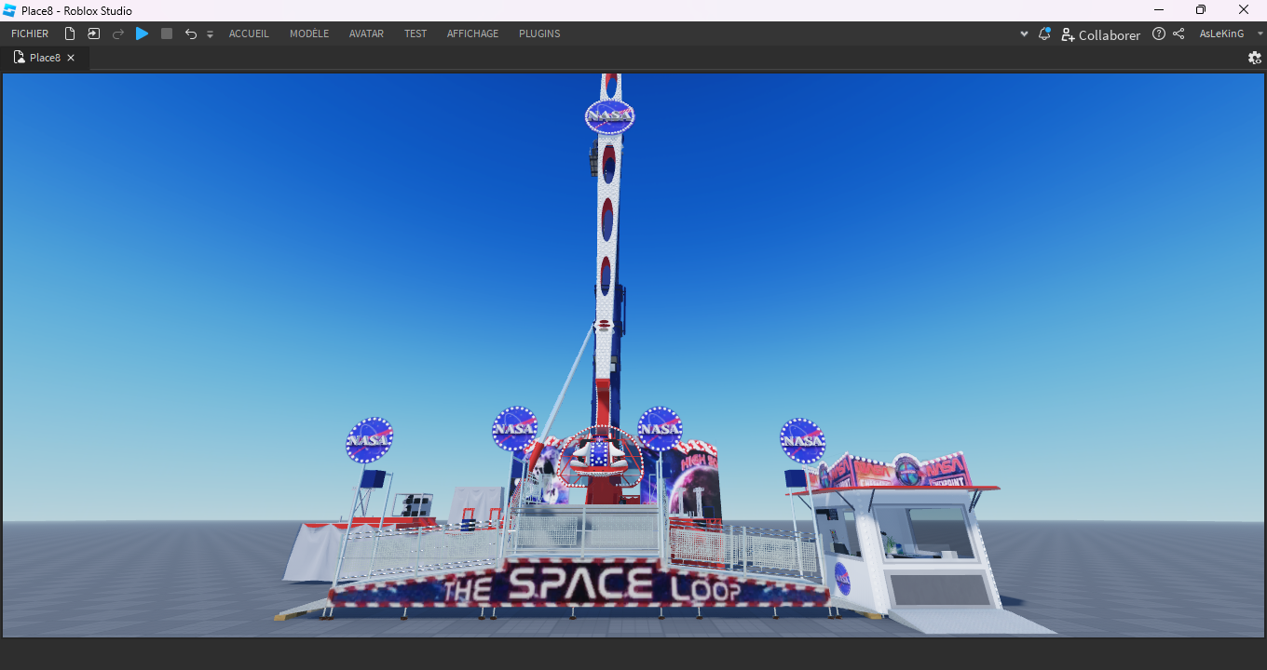Open the FICHIER menu
The height and width of the screenshot is (670, 1267).
pos(30,33)
